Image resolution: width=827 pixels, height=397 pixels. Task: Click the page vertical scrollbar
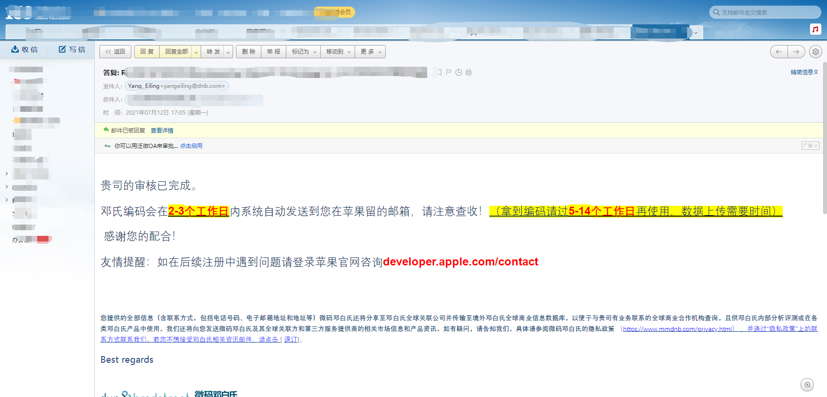[825, 137]
